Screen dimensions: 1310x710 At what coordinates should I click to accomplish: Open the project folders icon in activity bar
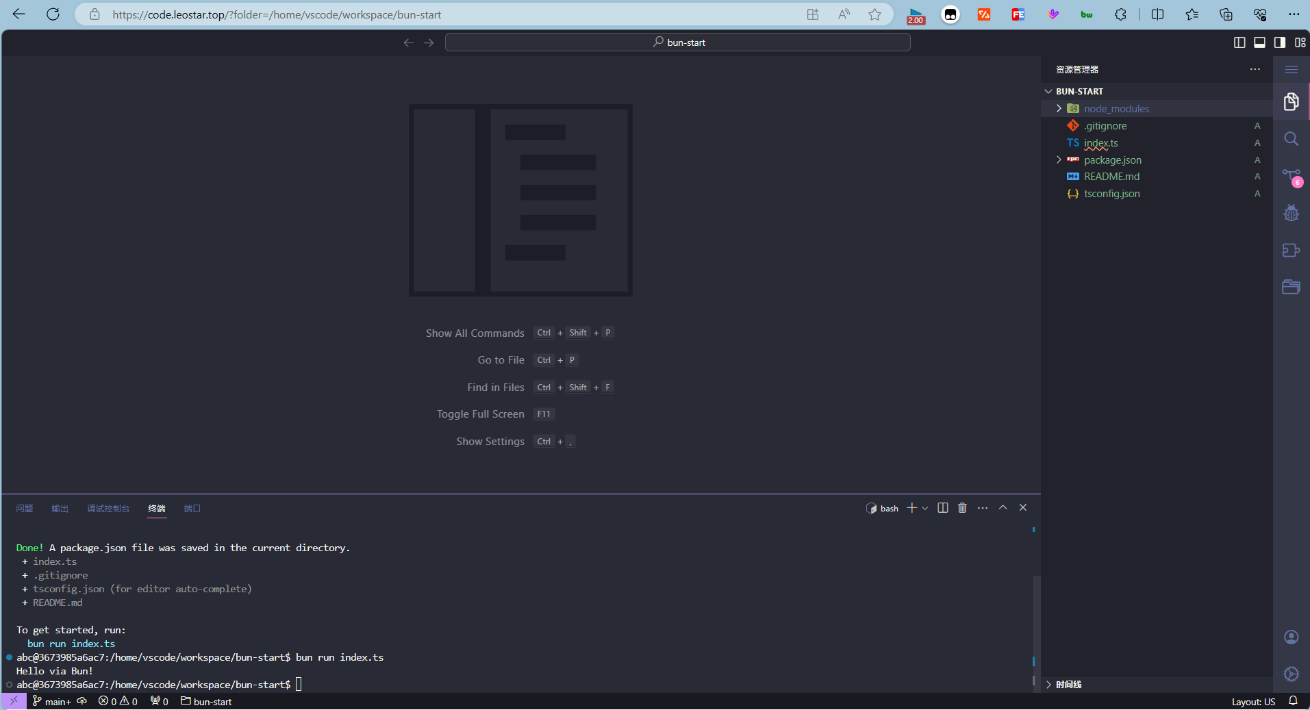1291,287
